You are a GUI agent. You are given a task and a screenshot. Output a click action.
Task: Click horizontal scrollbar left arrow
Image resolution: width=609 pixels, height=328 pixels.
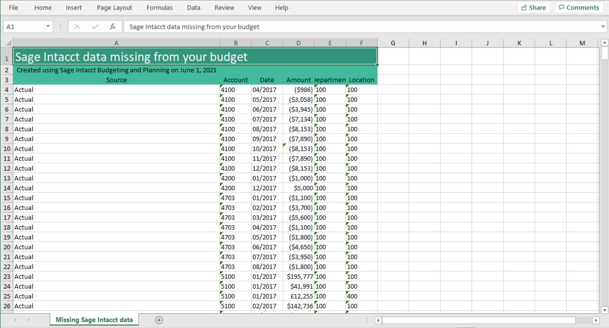(377, 320)
